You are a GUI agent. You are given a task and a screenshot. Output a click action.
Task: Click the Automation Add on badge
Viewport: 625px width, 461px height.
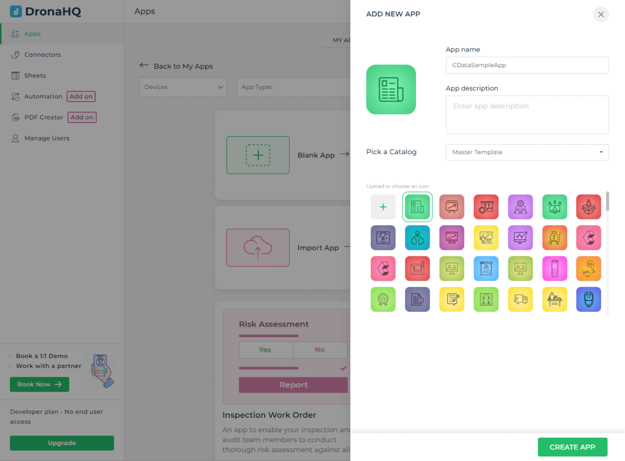tap(81, 96)
